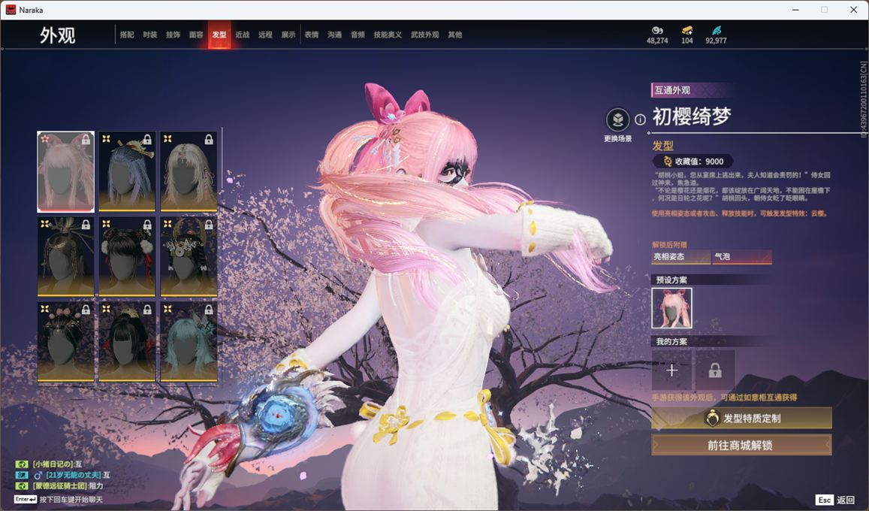Go to the 面容 tab
Viewport: 869px width, 511px height.
click(196, 35)
